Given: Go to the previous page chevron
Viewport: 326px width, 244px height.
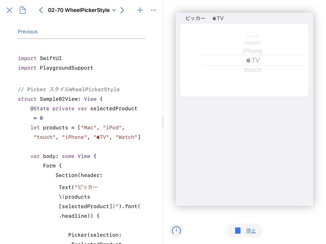Looking at the screenshot, I should [41, 10].
